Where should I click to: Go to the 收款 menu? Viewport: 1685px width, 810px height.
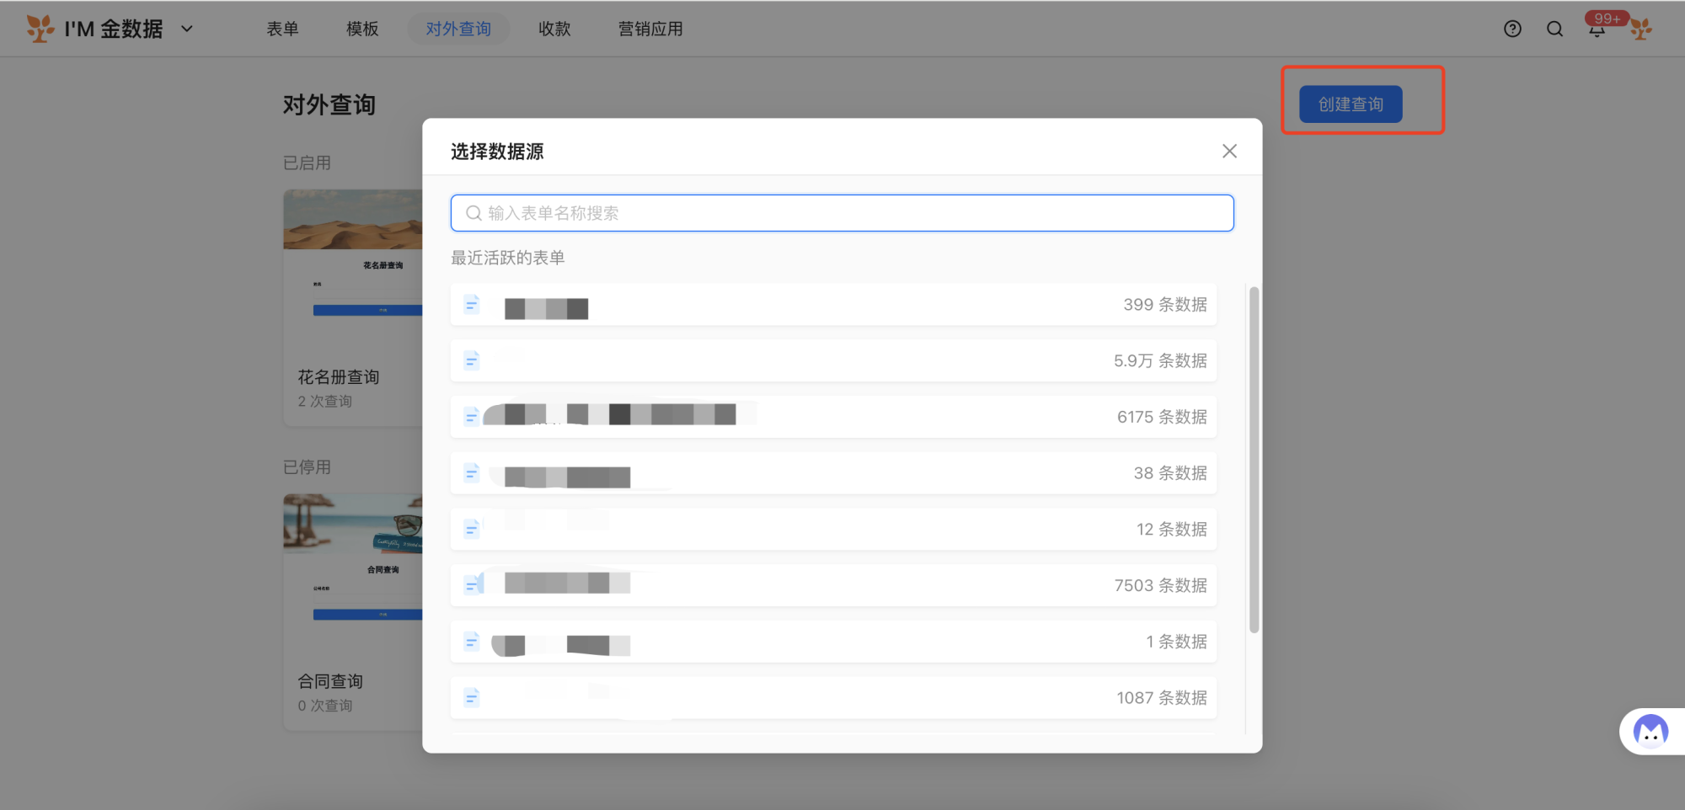tap(554, 29)
